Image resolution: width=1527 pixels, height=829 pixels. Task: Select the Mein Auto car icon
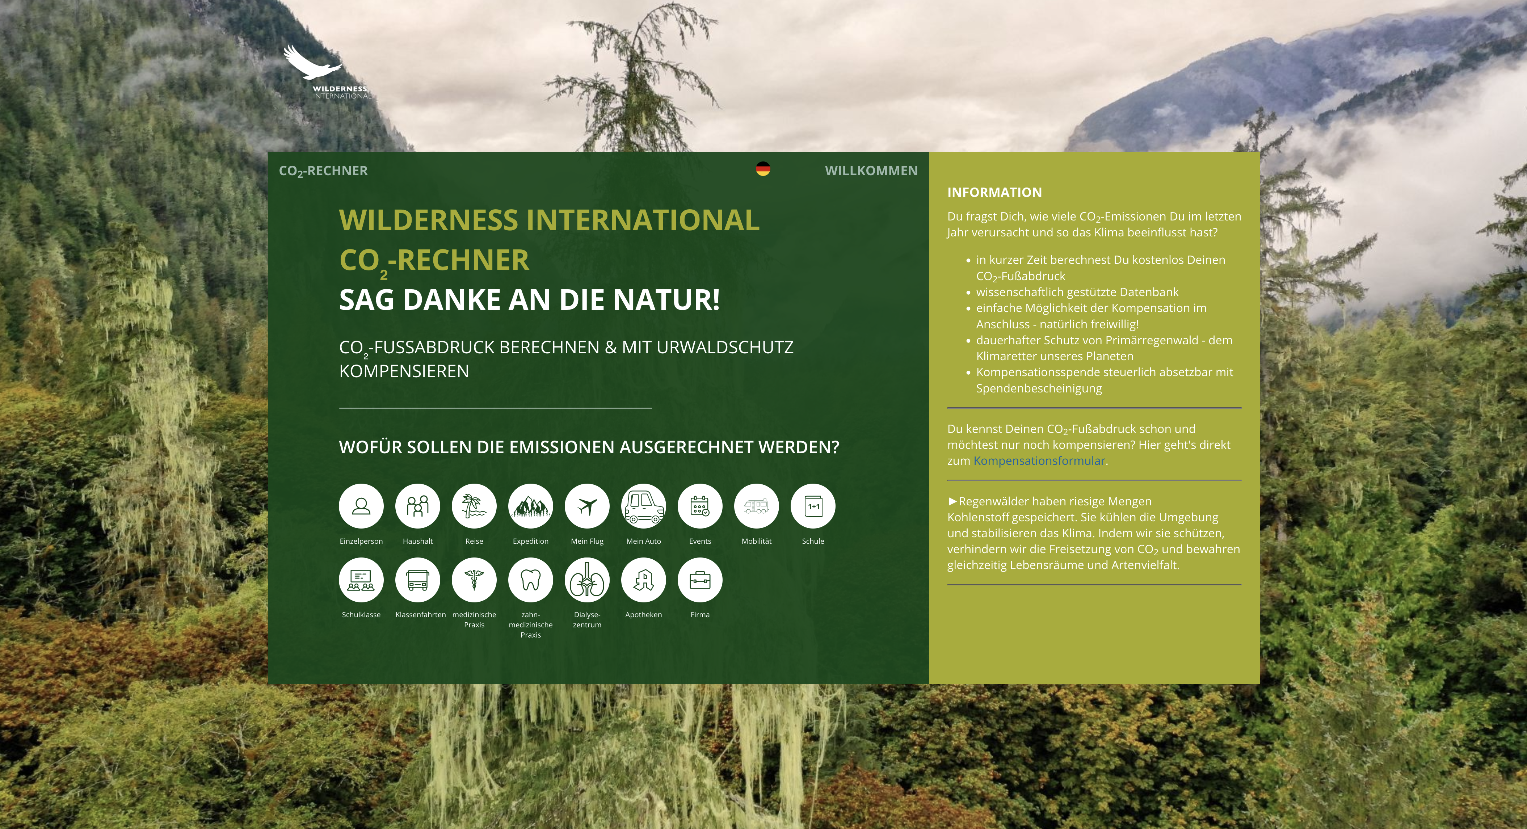click(643, 506)
